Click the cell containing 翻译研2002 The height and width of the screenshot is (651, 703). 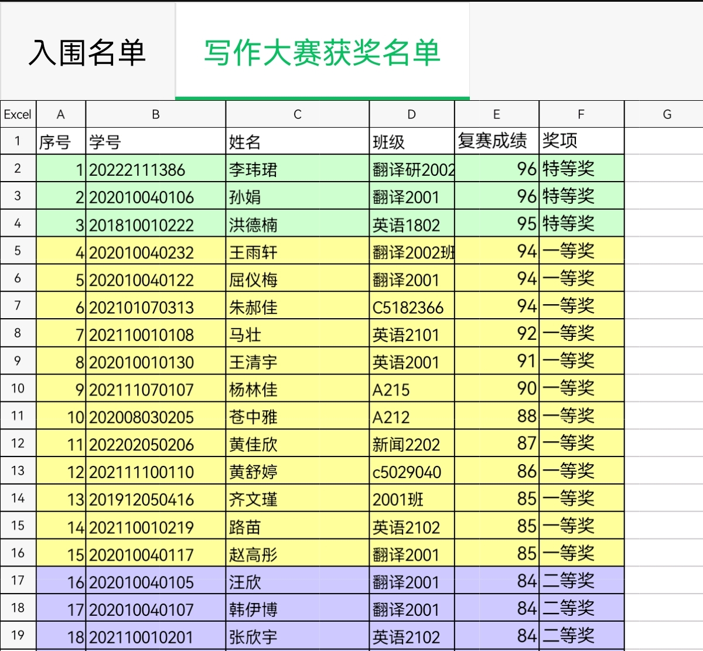click(412, 169)
